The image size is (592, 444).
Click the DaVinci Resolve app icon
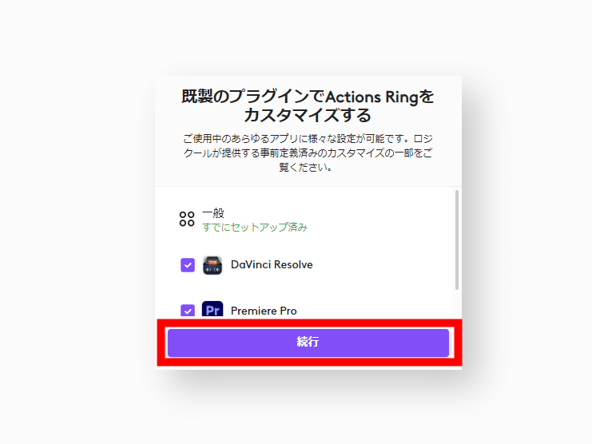click(x=213, y=265)
